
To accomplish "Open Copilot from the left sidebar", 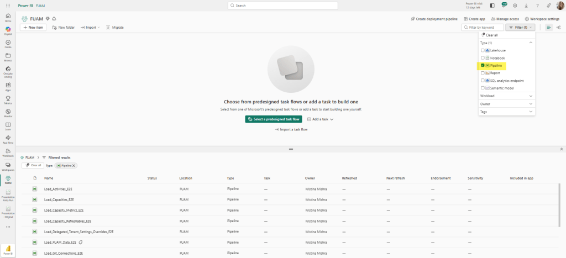I will (8, 30).
